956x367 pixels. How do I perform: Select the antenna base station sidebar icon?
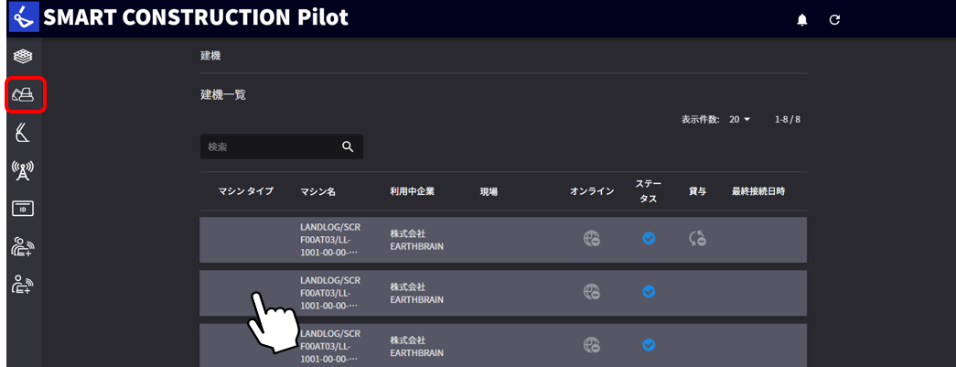point(23,171)
